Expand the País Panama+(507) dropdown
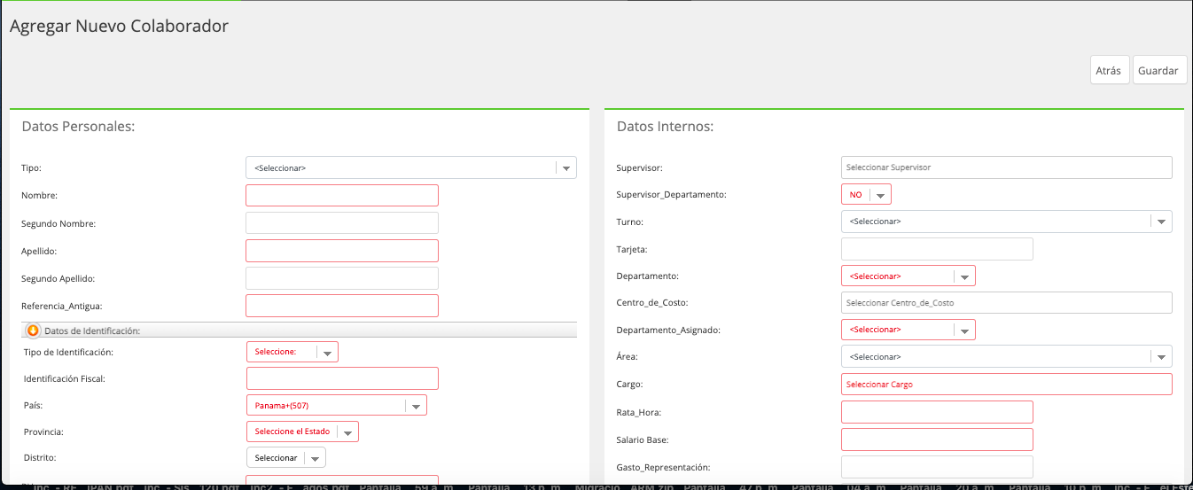Image resolution: width=1193 pixels, height=490 pixels. [x=337, y=405]
